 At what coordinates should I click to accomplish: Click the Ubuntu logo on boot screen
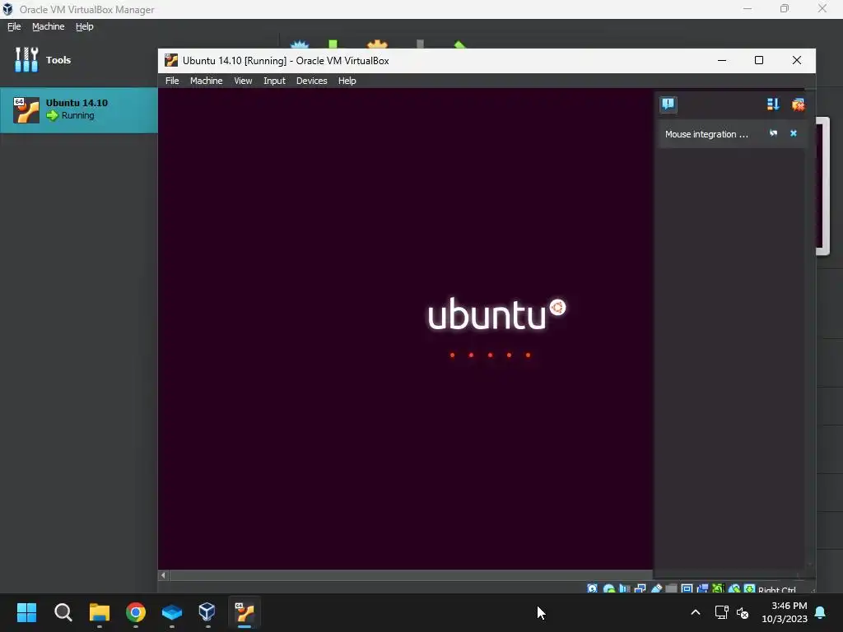coord(496,314)
